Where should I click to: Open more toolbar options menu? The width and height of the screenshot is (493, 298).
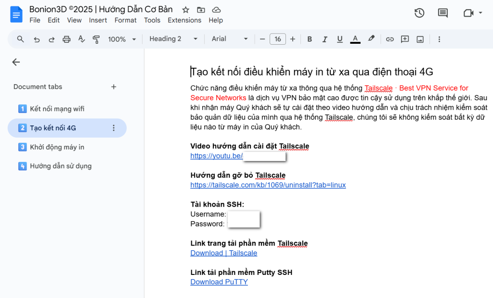[x=439, y=39]
